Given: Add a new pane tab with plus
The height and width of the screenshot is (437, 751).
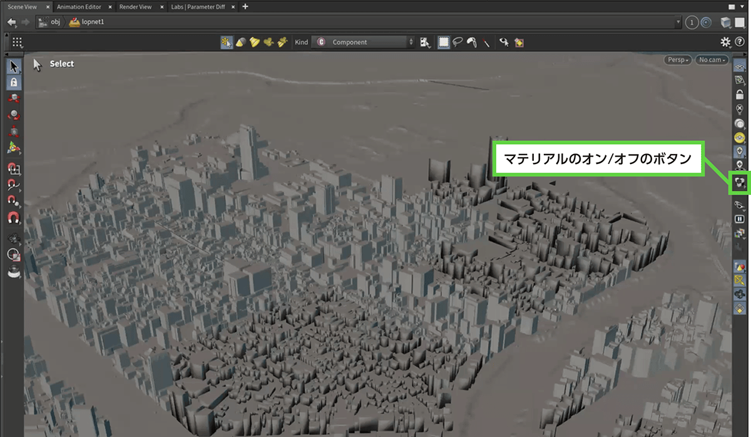Looking at the screenshot, I should 245,6.
